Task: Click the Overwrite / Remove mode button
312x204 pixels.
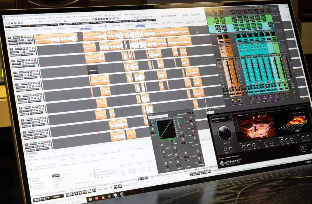Action: [x=41, y=25]
